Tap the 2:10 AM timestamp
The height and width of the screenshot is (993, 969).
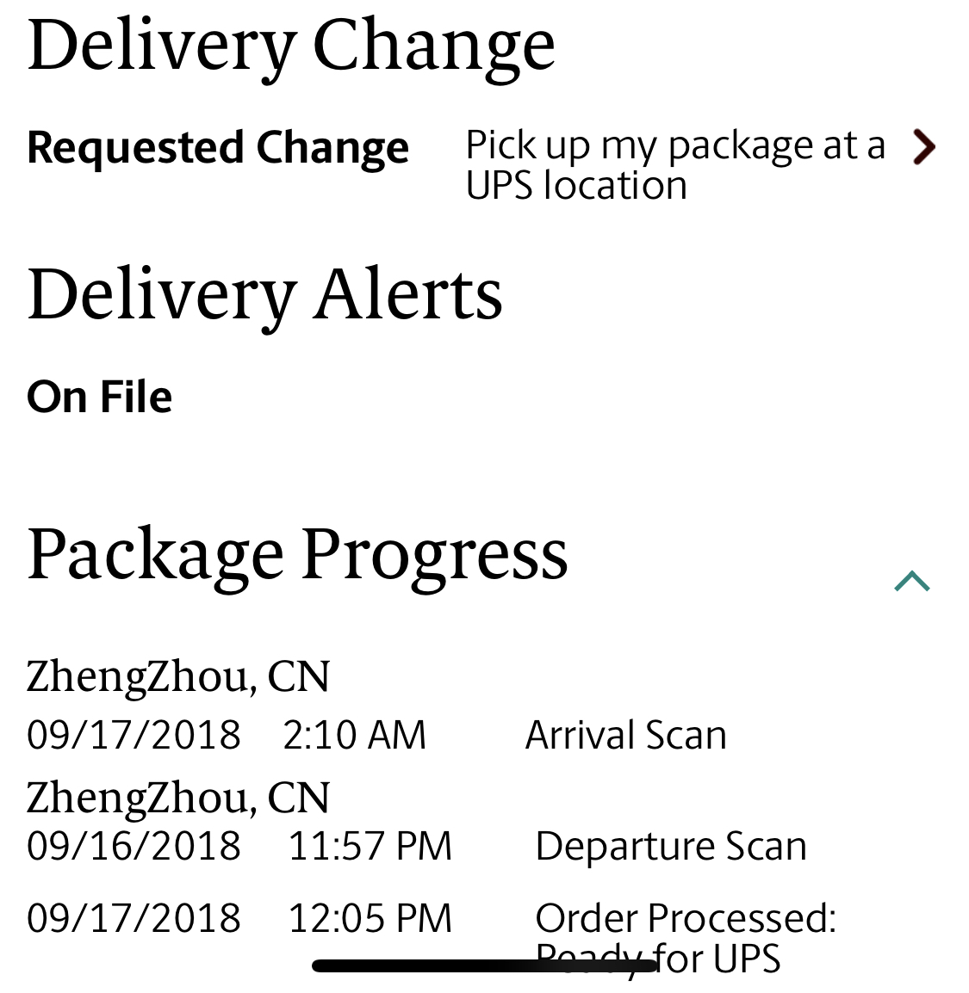tap(354, 736)
